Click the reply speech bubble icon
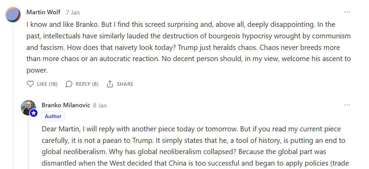 pyautogui.click(x=69, y=84)
